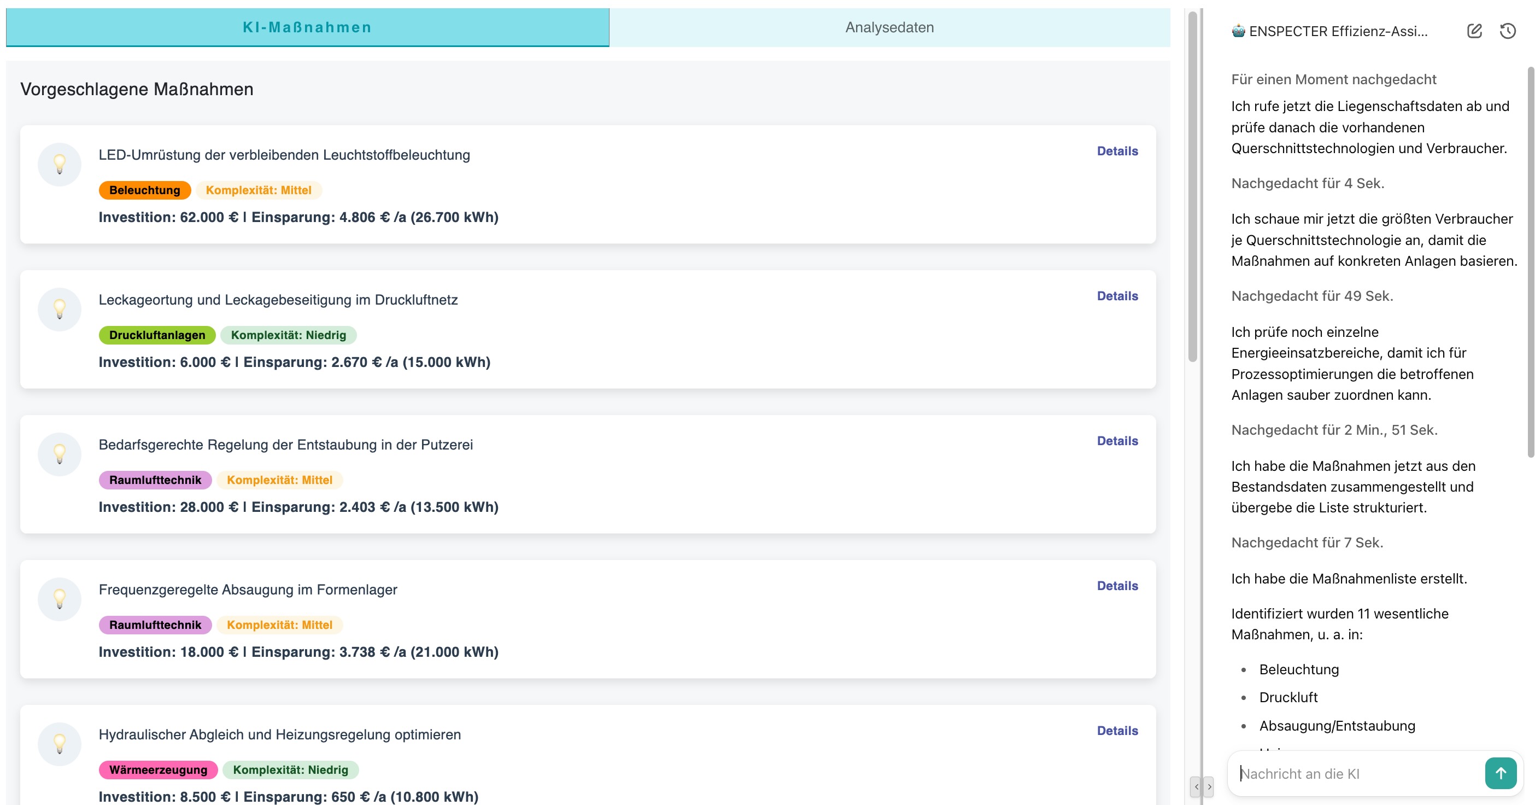
Task: Click the 'Vorgeschlagene Maßnahmen' heading
Action: [137, 90]
